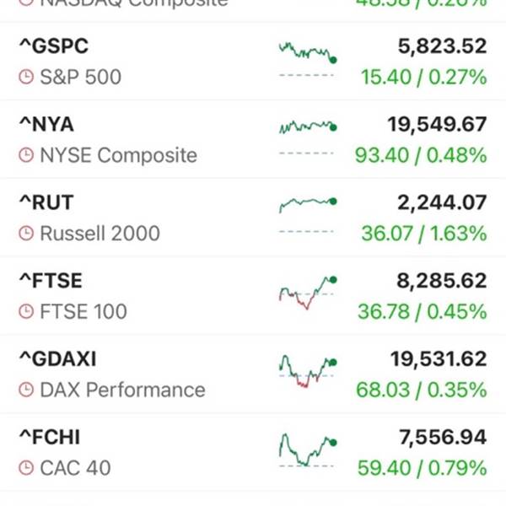Select the ^GSPC ticker symbol
This screenshot has height=506, width=506.
point(54,46)
